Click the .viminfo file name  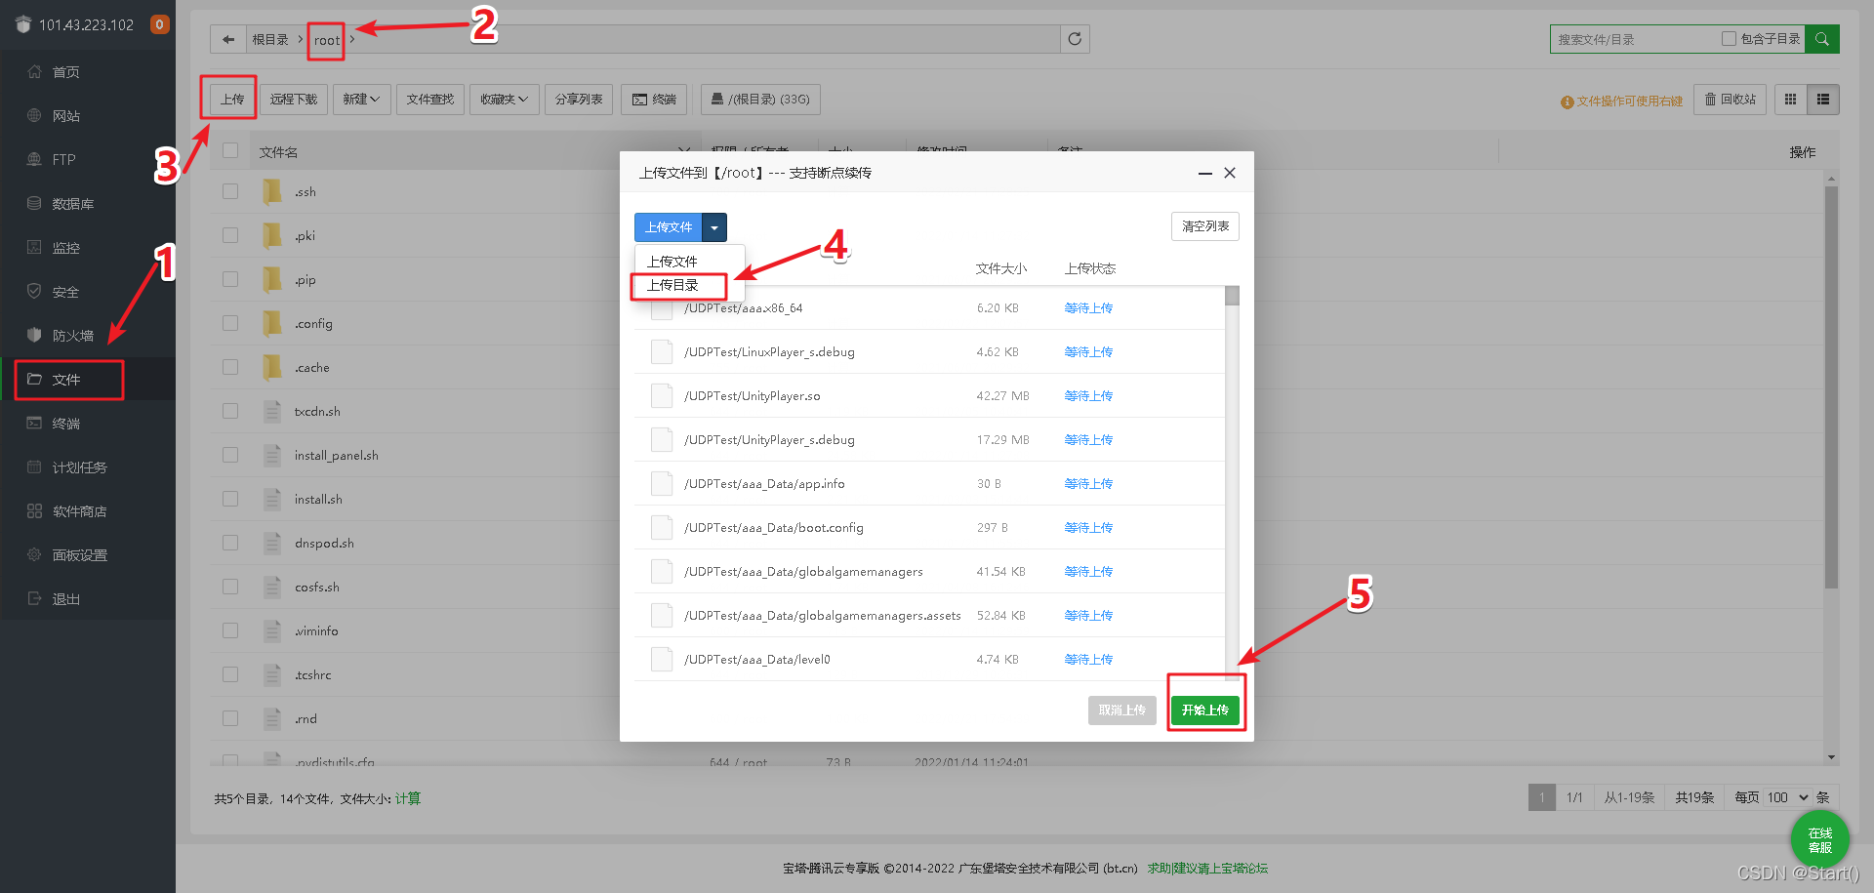(316, 631)
